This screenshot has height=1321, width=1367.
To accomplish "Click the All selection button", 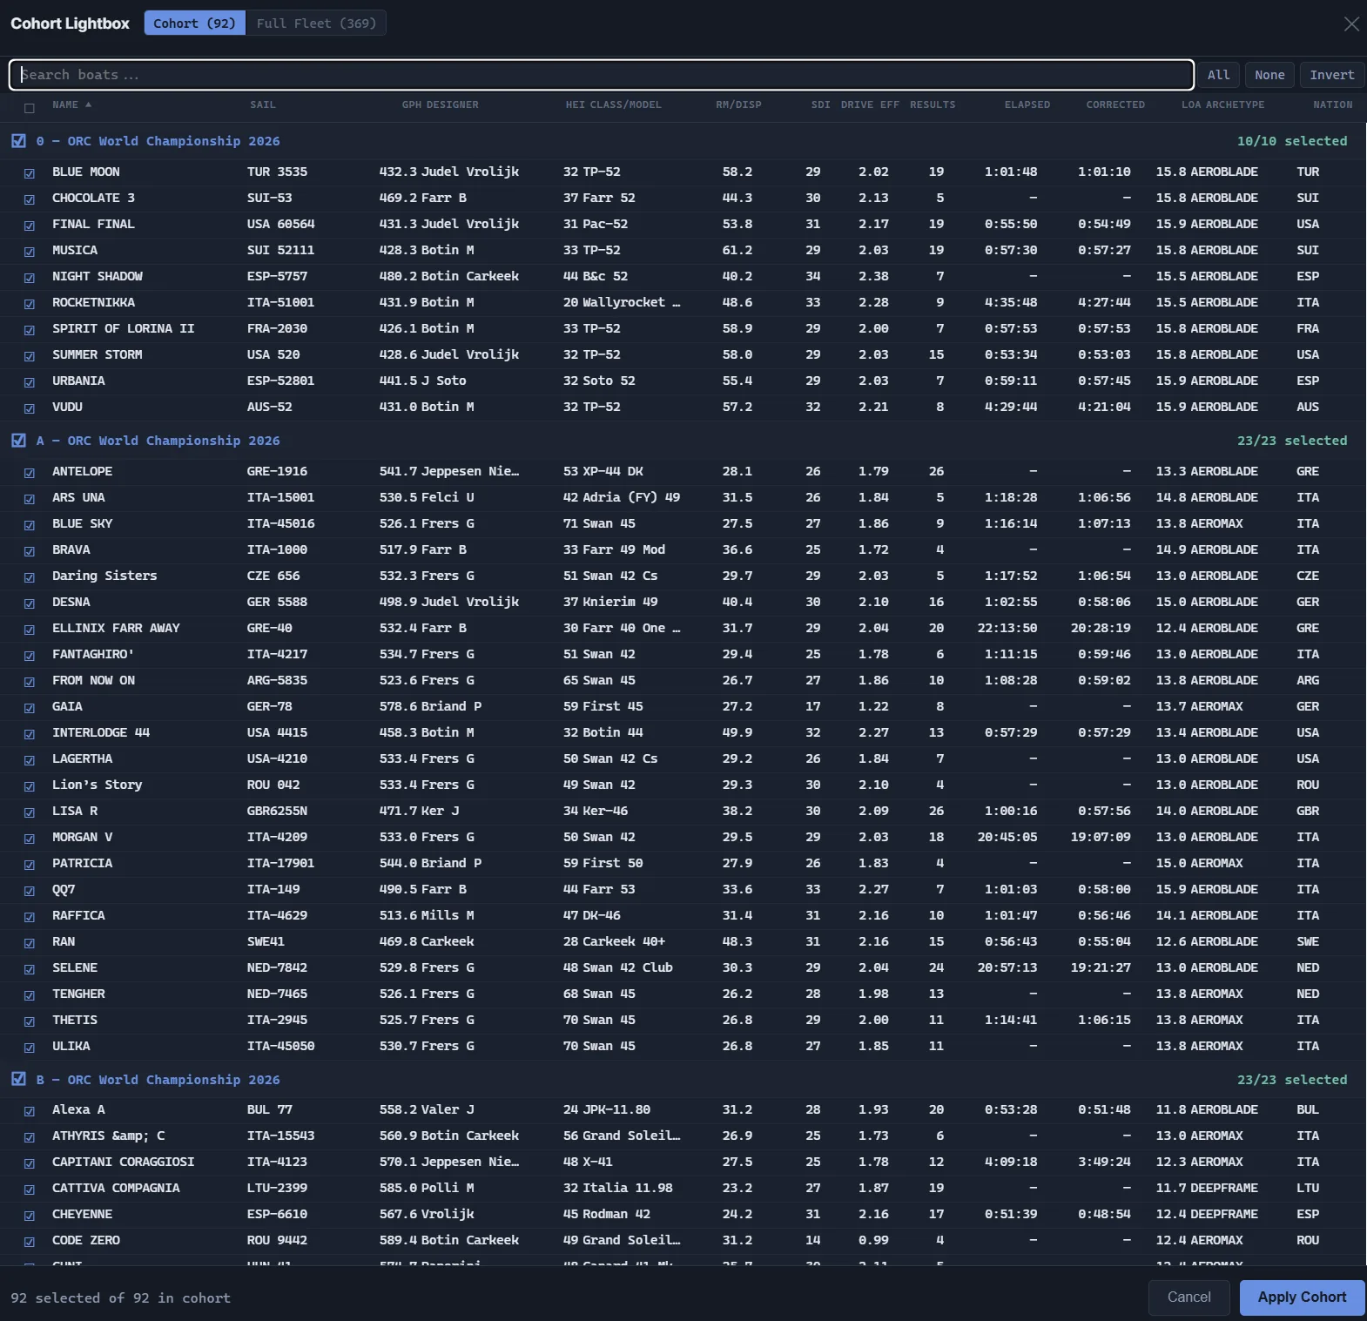I will tap(1218, 75).
